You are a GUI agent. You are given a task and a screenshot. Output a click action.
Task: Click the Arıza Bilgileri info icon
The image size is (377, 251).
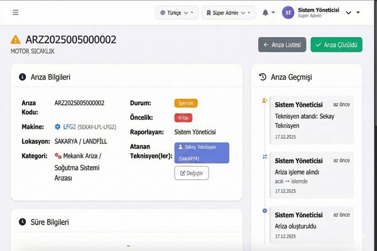23,77
